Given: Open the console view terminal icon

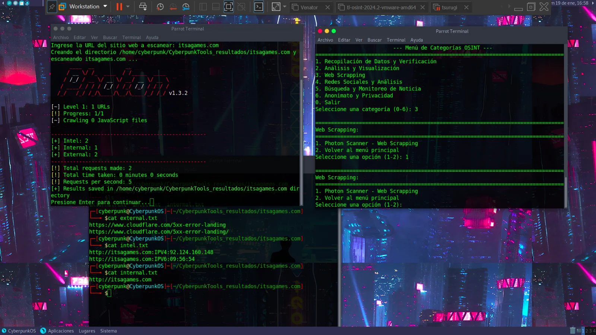Looking at the screenshot, I should [259, 7].
